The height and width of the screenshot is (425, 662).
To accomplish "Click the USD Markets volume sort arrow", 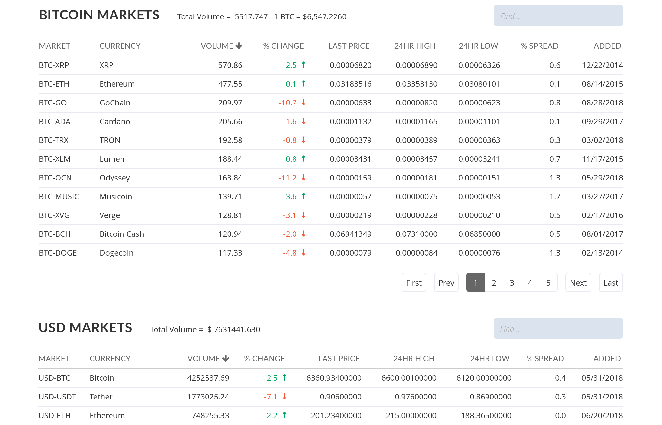I will click(226, 358).
